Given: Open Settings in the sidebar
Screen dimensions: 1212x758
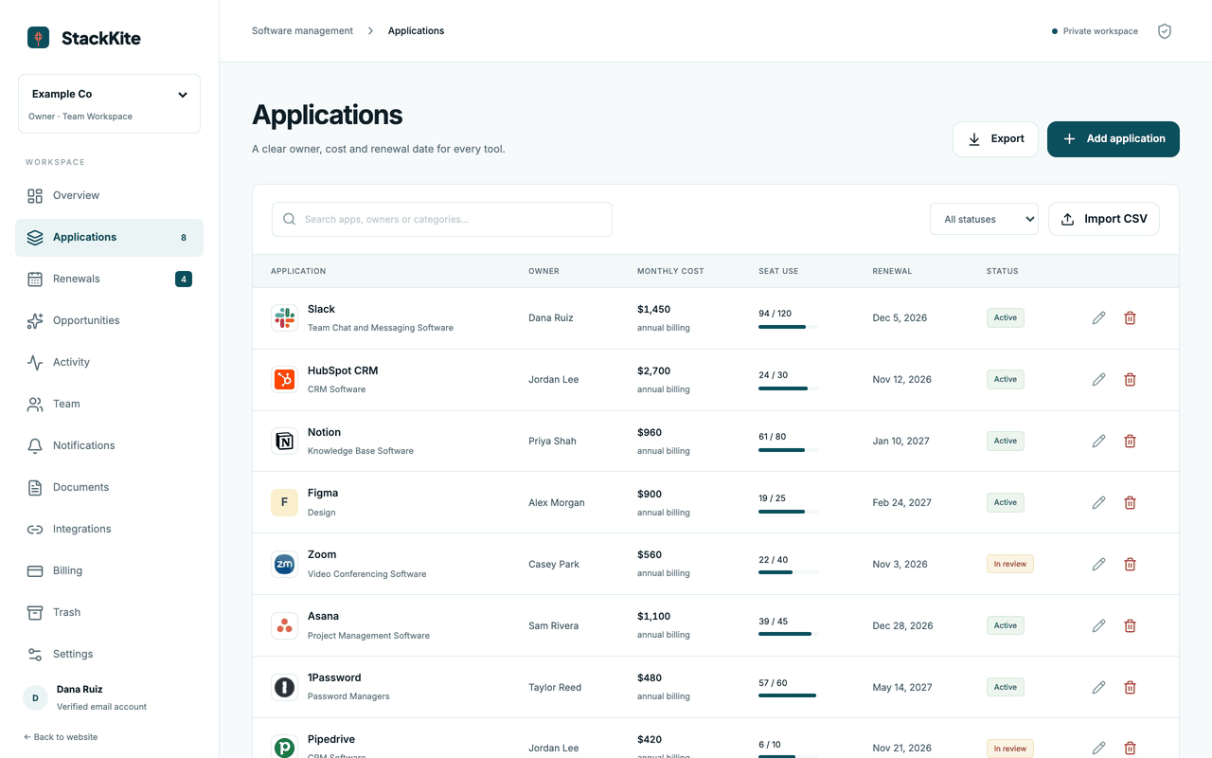Looking at the screenshot, I should click(109, 655).
